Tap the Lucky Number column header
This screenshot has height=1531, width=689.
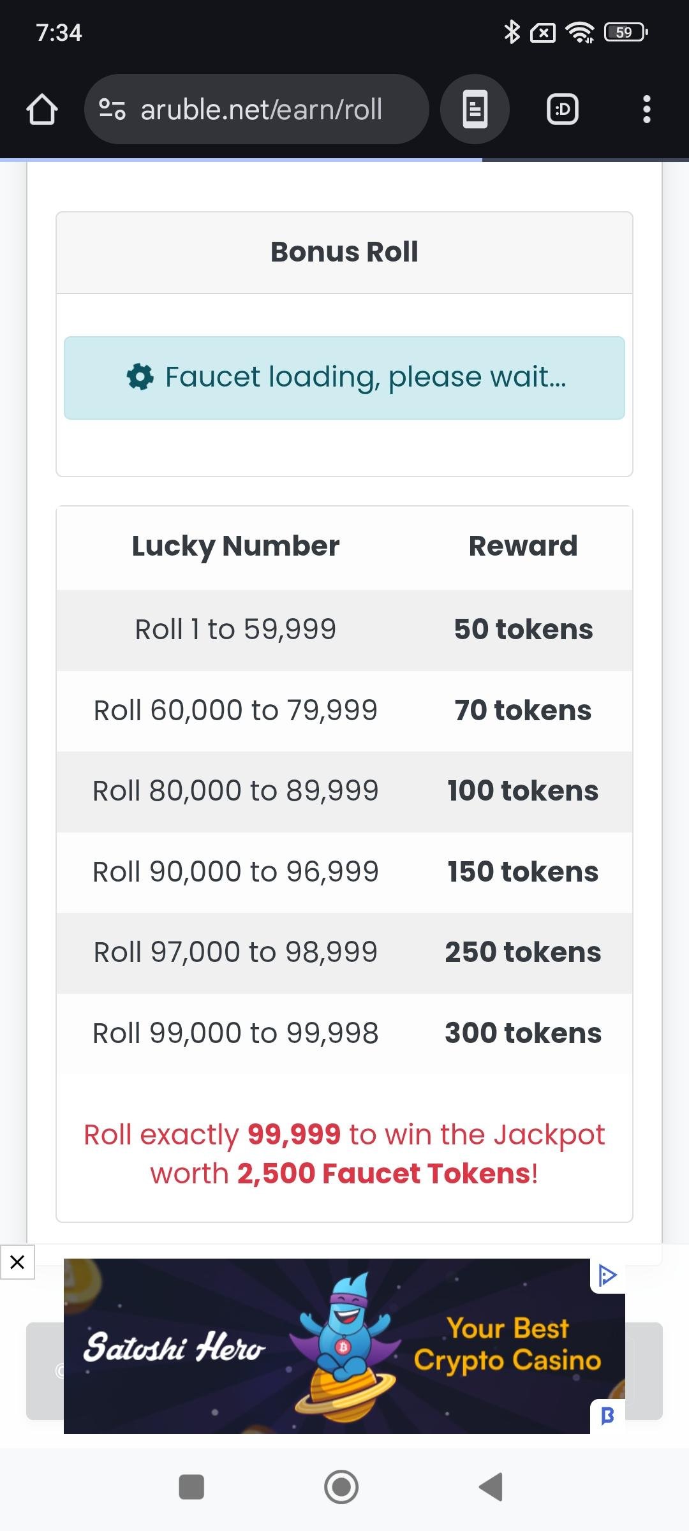point(235,546)
